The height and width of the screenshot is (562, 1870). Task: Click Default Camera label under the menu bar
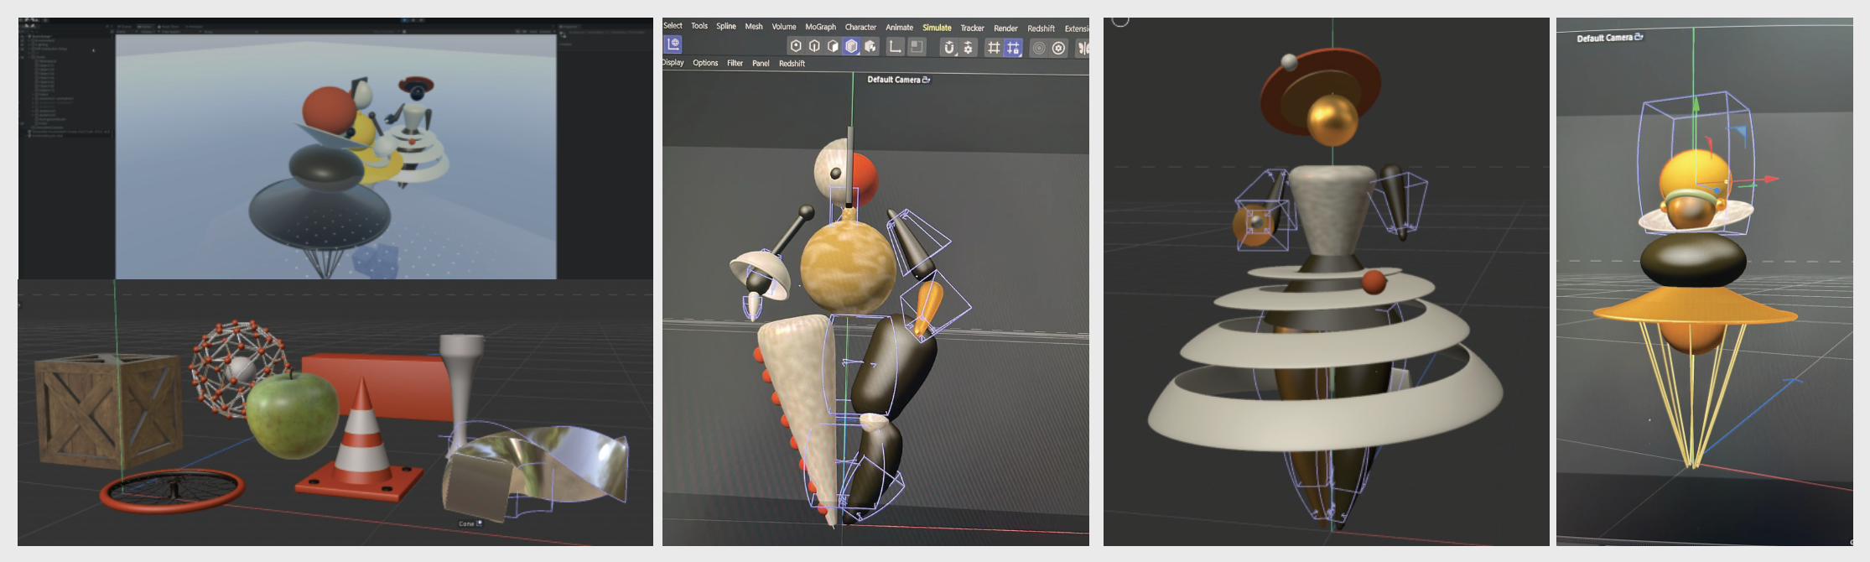tap(894, 80)
